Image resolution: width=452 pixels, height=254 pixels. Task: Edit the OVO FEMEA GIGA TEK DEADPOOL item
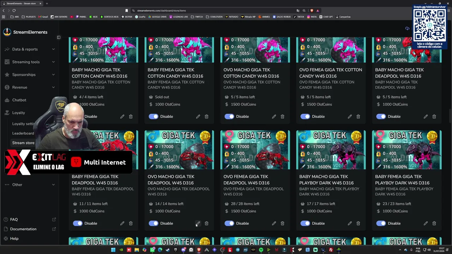coord(274,223)
